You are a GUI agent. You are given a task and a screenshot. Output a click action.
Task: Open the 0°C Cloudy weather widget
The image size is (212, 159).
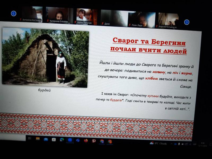pyautogui.click(x=158, y=143)
